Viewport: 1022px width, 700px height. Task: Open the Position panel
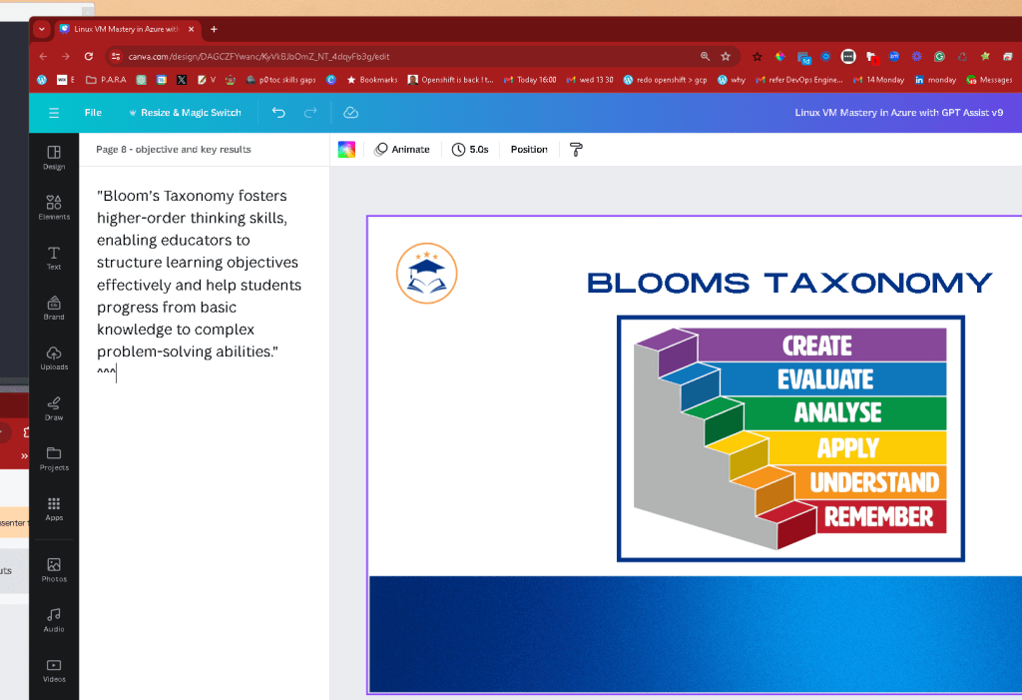pos(529,150)
